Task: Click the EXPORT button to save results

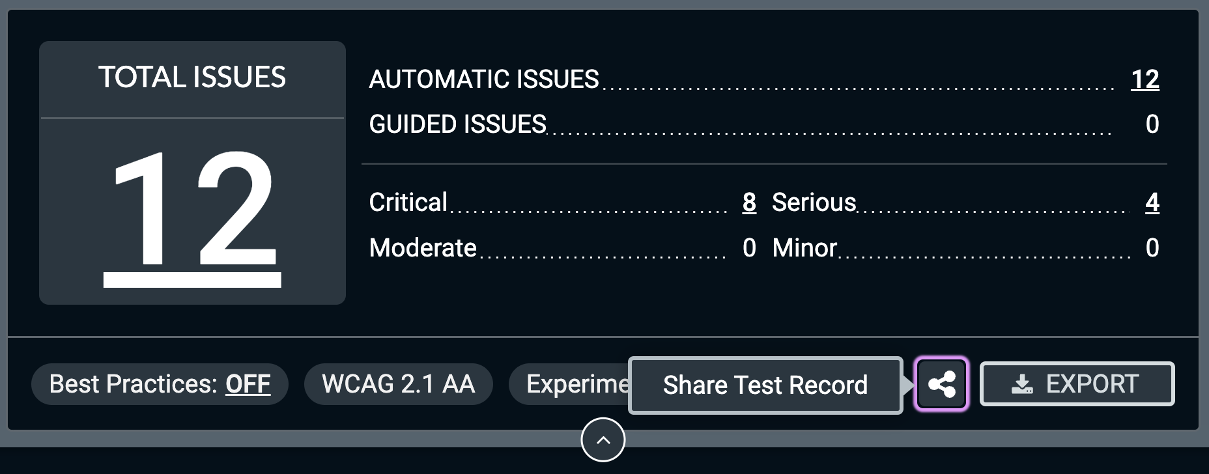Action: pos(1076,383)
